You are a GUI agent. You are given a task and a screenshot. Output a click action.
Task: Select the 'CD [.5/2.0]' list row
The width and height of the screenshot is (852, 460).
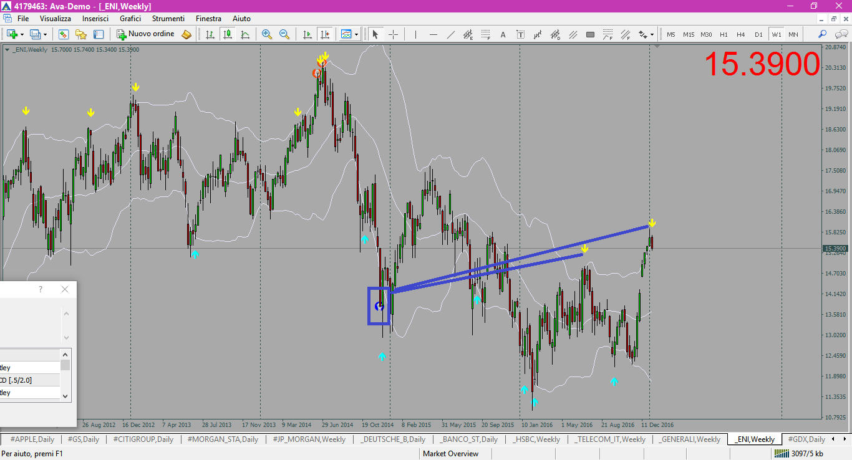point(30,380)
